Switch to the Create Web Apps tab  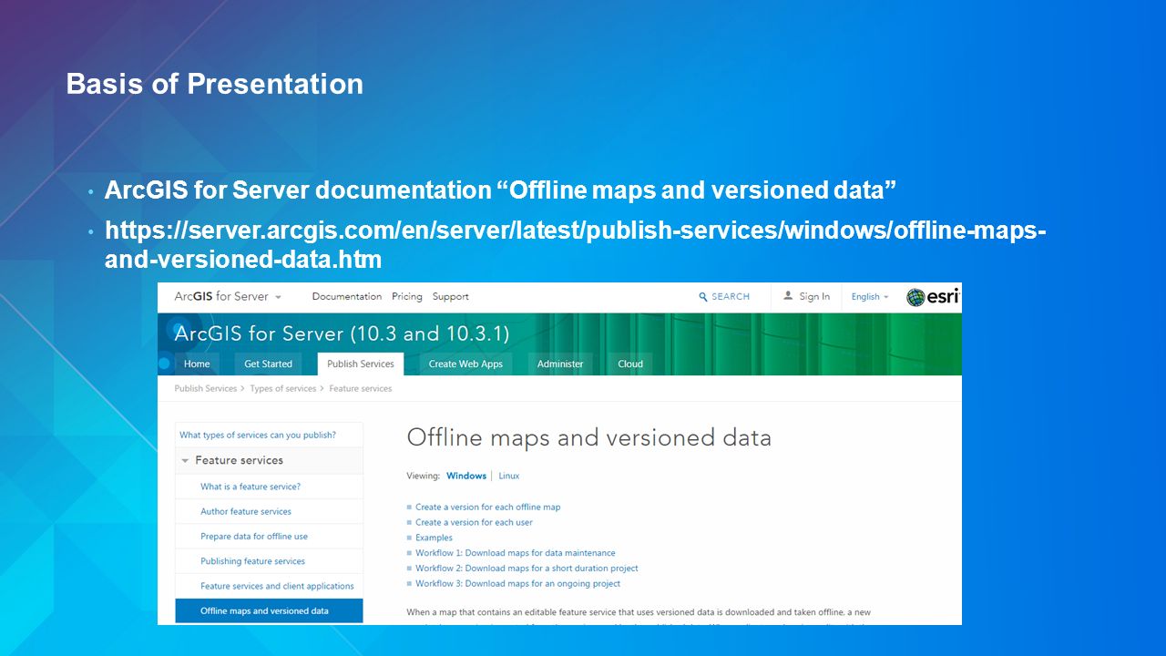pos(465,364)
